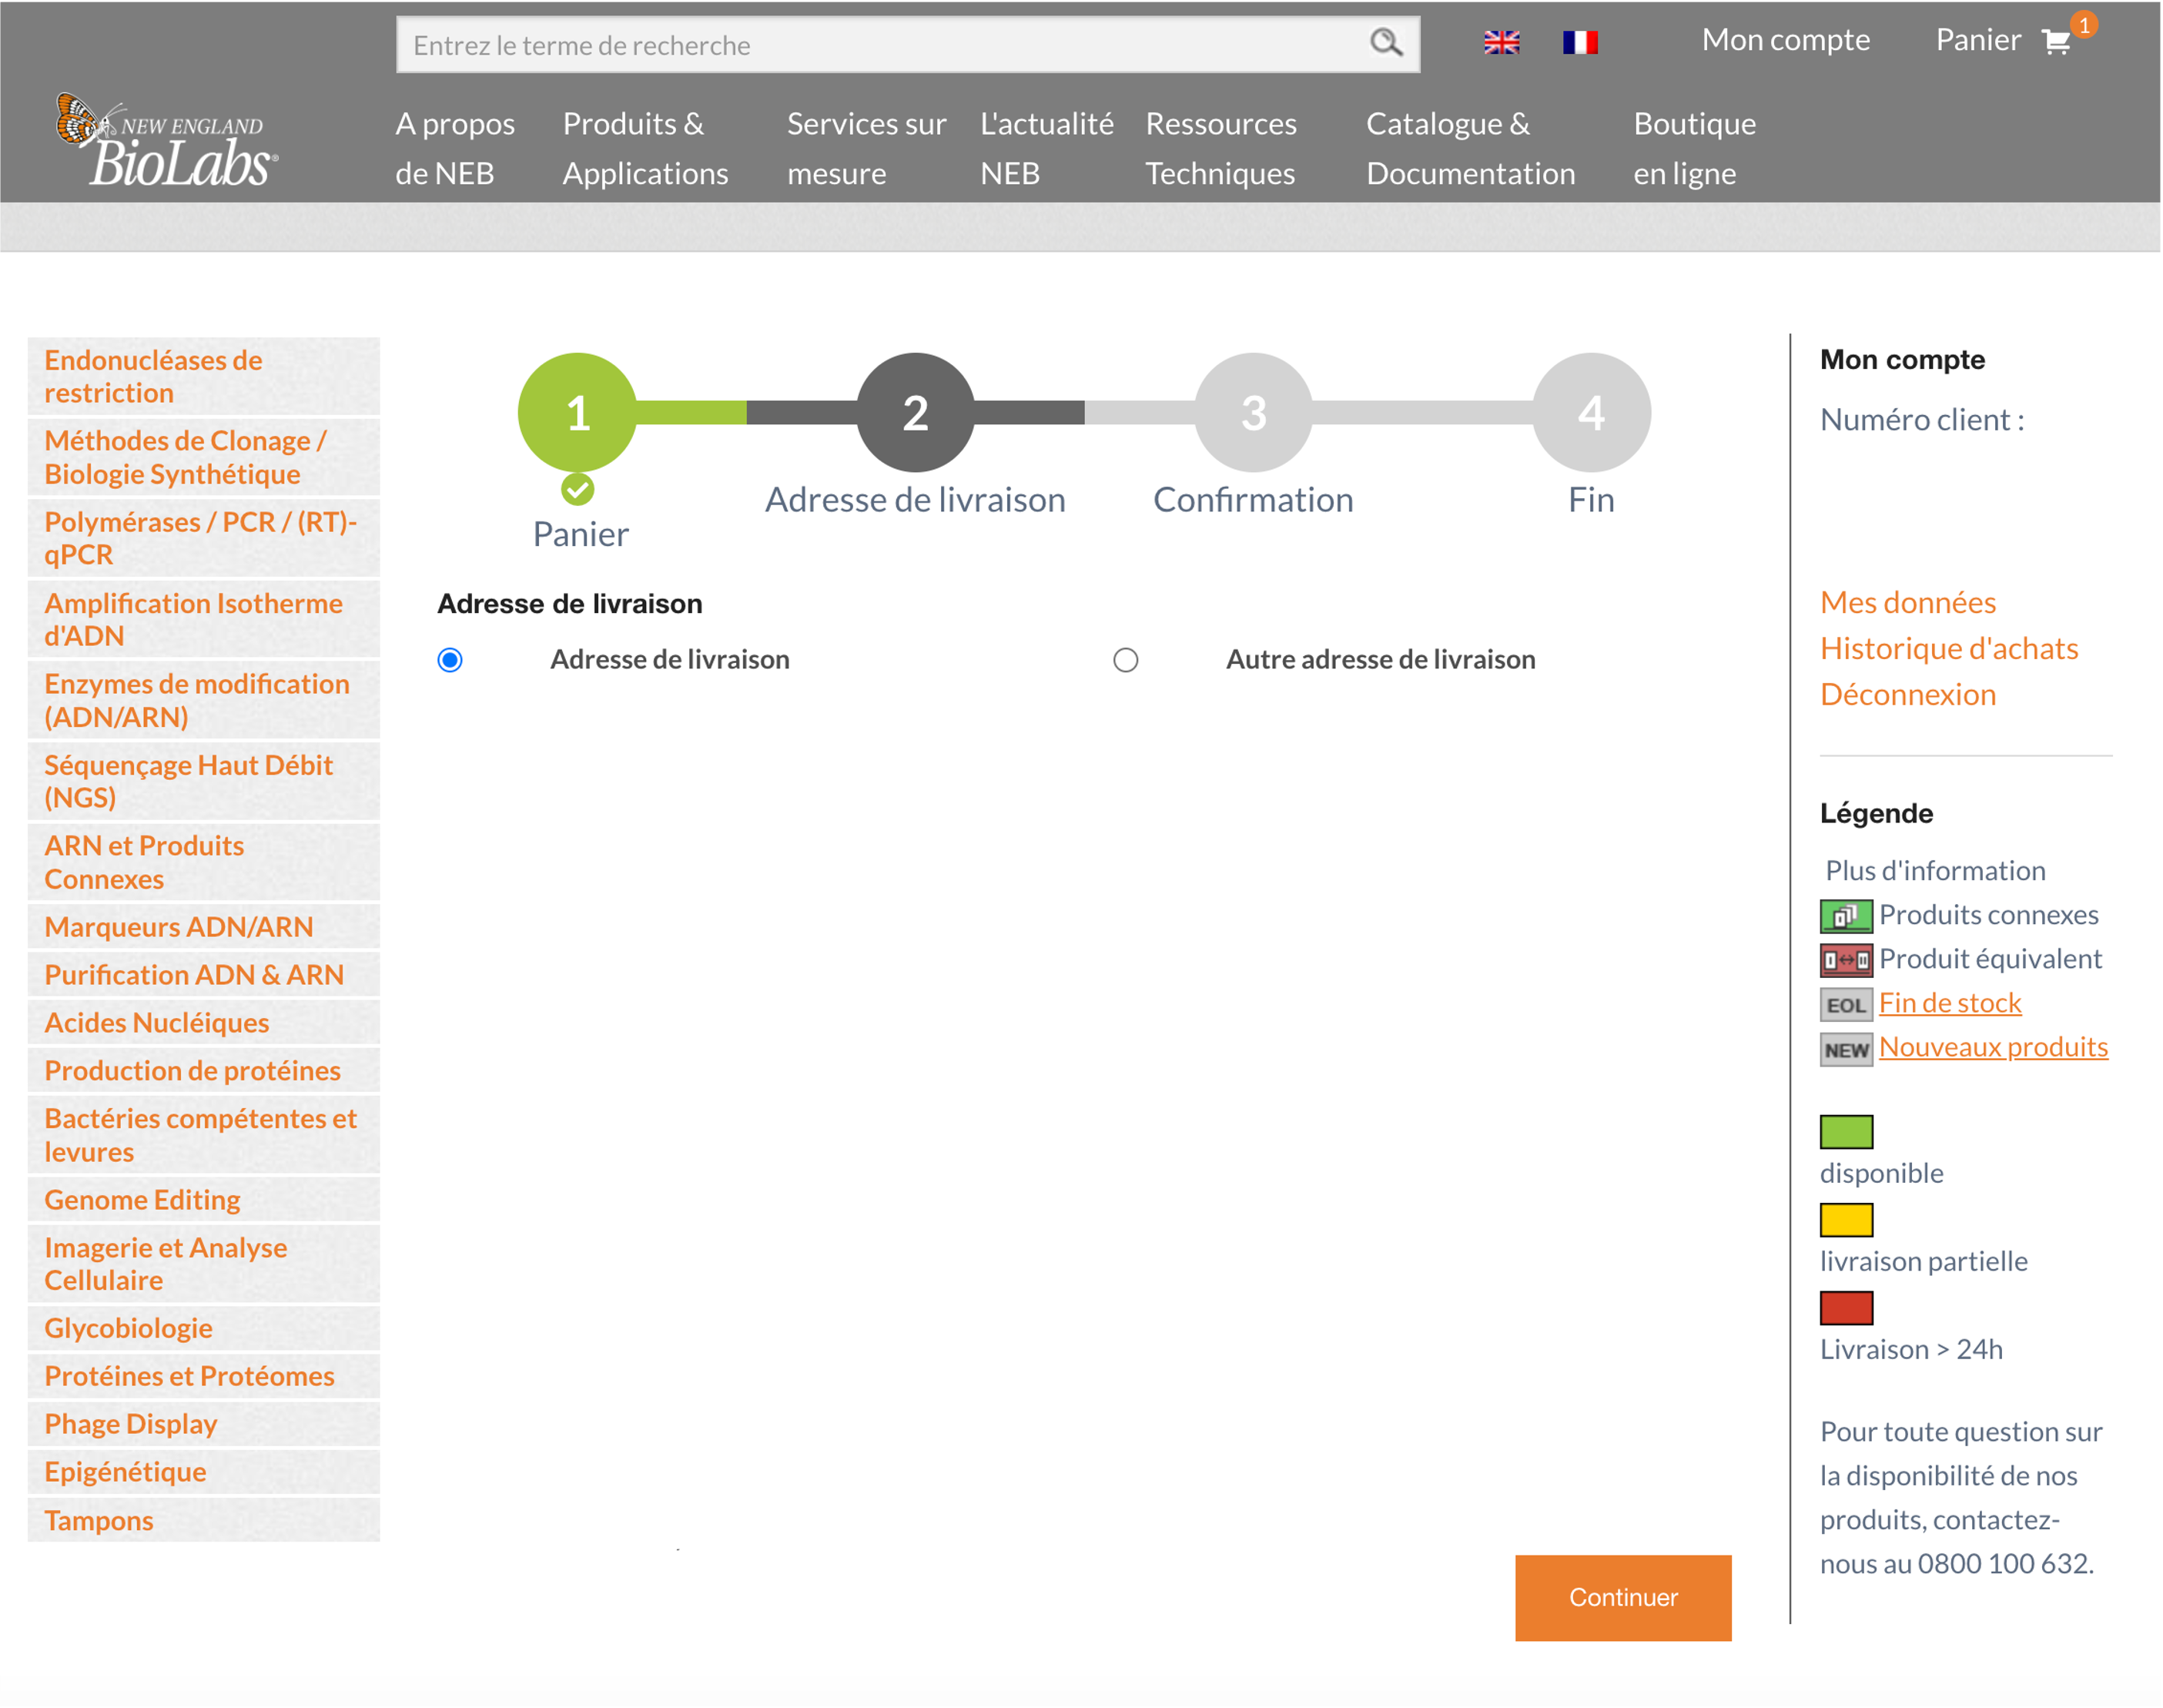Click the Déconnexion link
Image resolution: width=2163 pixels, height=1708 pixels.
1907,694
